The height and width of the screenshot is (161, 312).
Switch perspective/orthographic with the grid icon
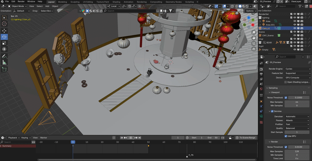254,49
